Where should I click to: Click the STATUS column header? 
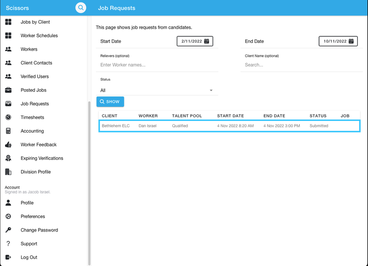(x=318, y=116)
